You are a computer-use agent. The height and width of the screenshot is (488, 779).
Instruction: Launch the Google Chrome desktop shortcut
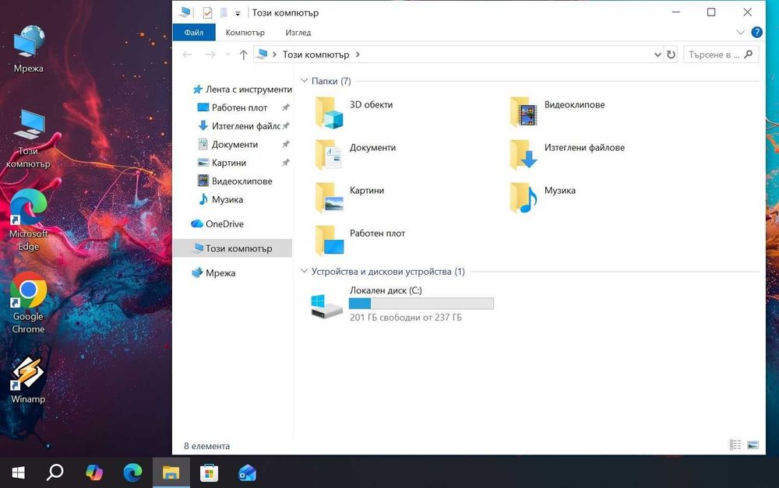pyautogui.click(x=28, y=303)
